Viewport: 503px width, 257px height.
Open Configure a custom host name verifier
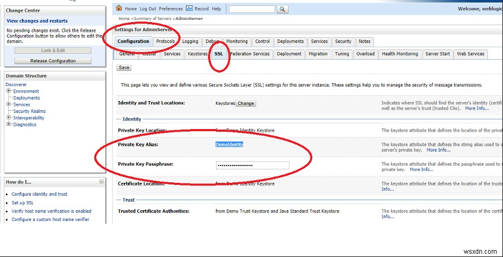(x=51, y=219)
